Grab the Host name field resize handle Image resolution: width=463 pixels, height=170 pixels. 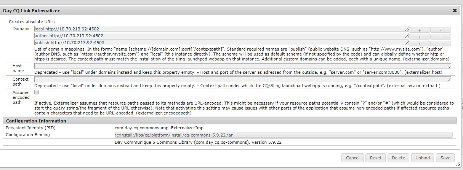point(449,67)
